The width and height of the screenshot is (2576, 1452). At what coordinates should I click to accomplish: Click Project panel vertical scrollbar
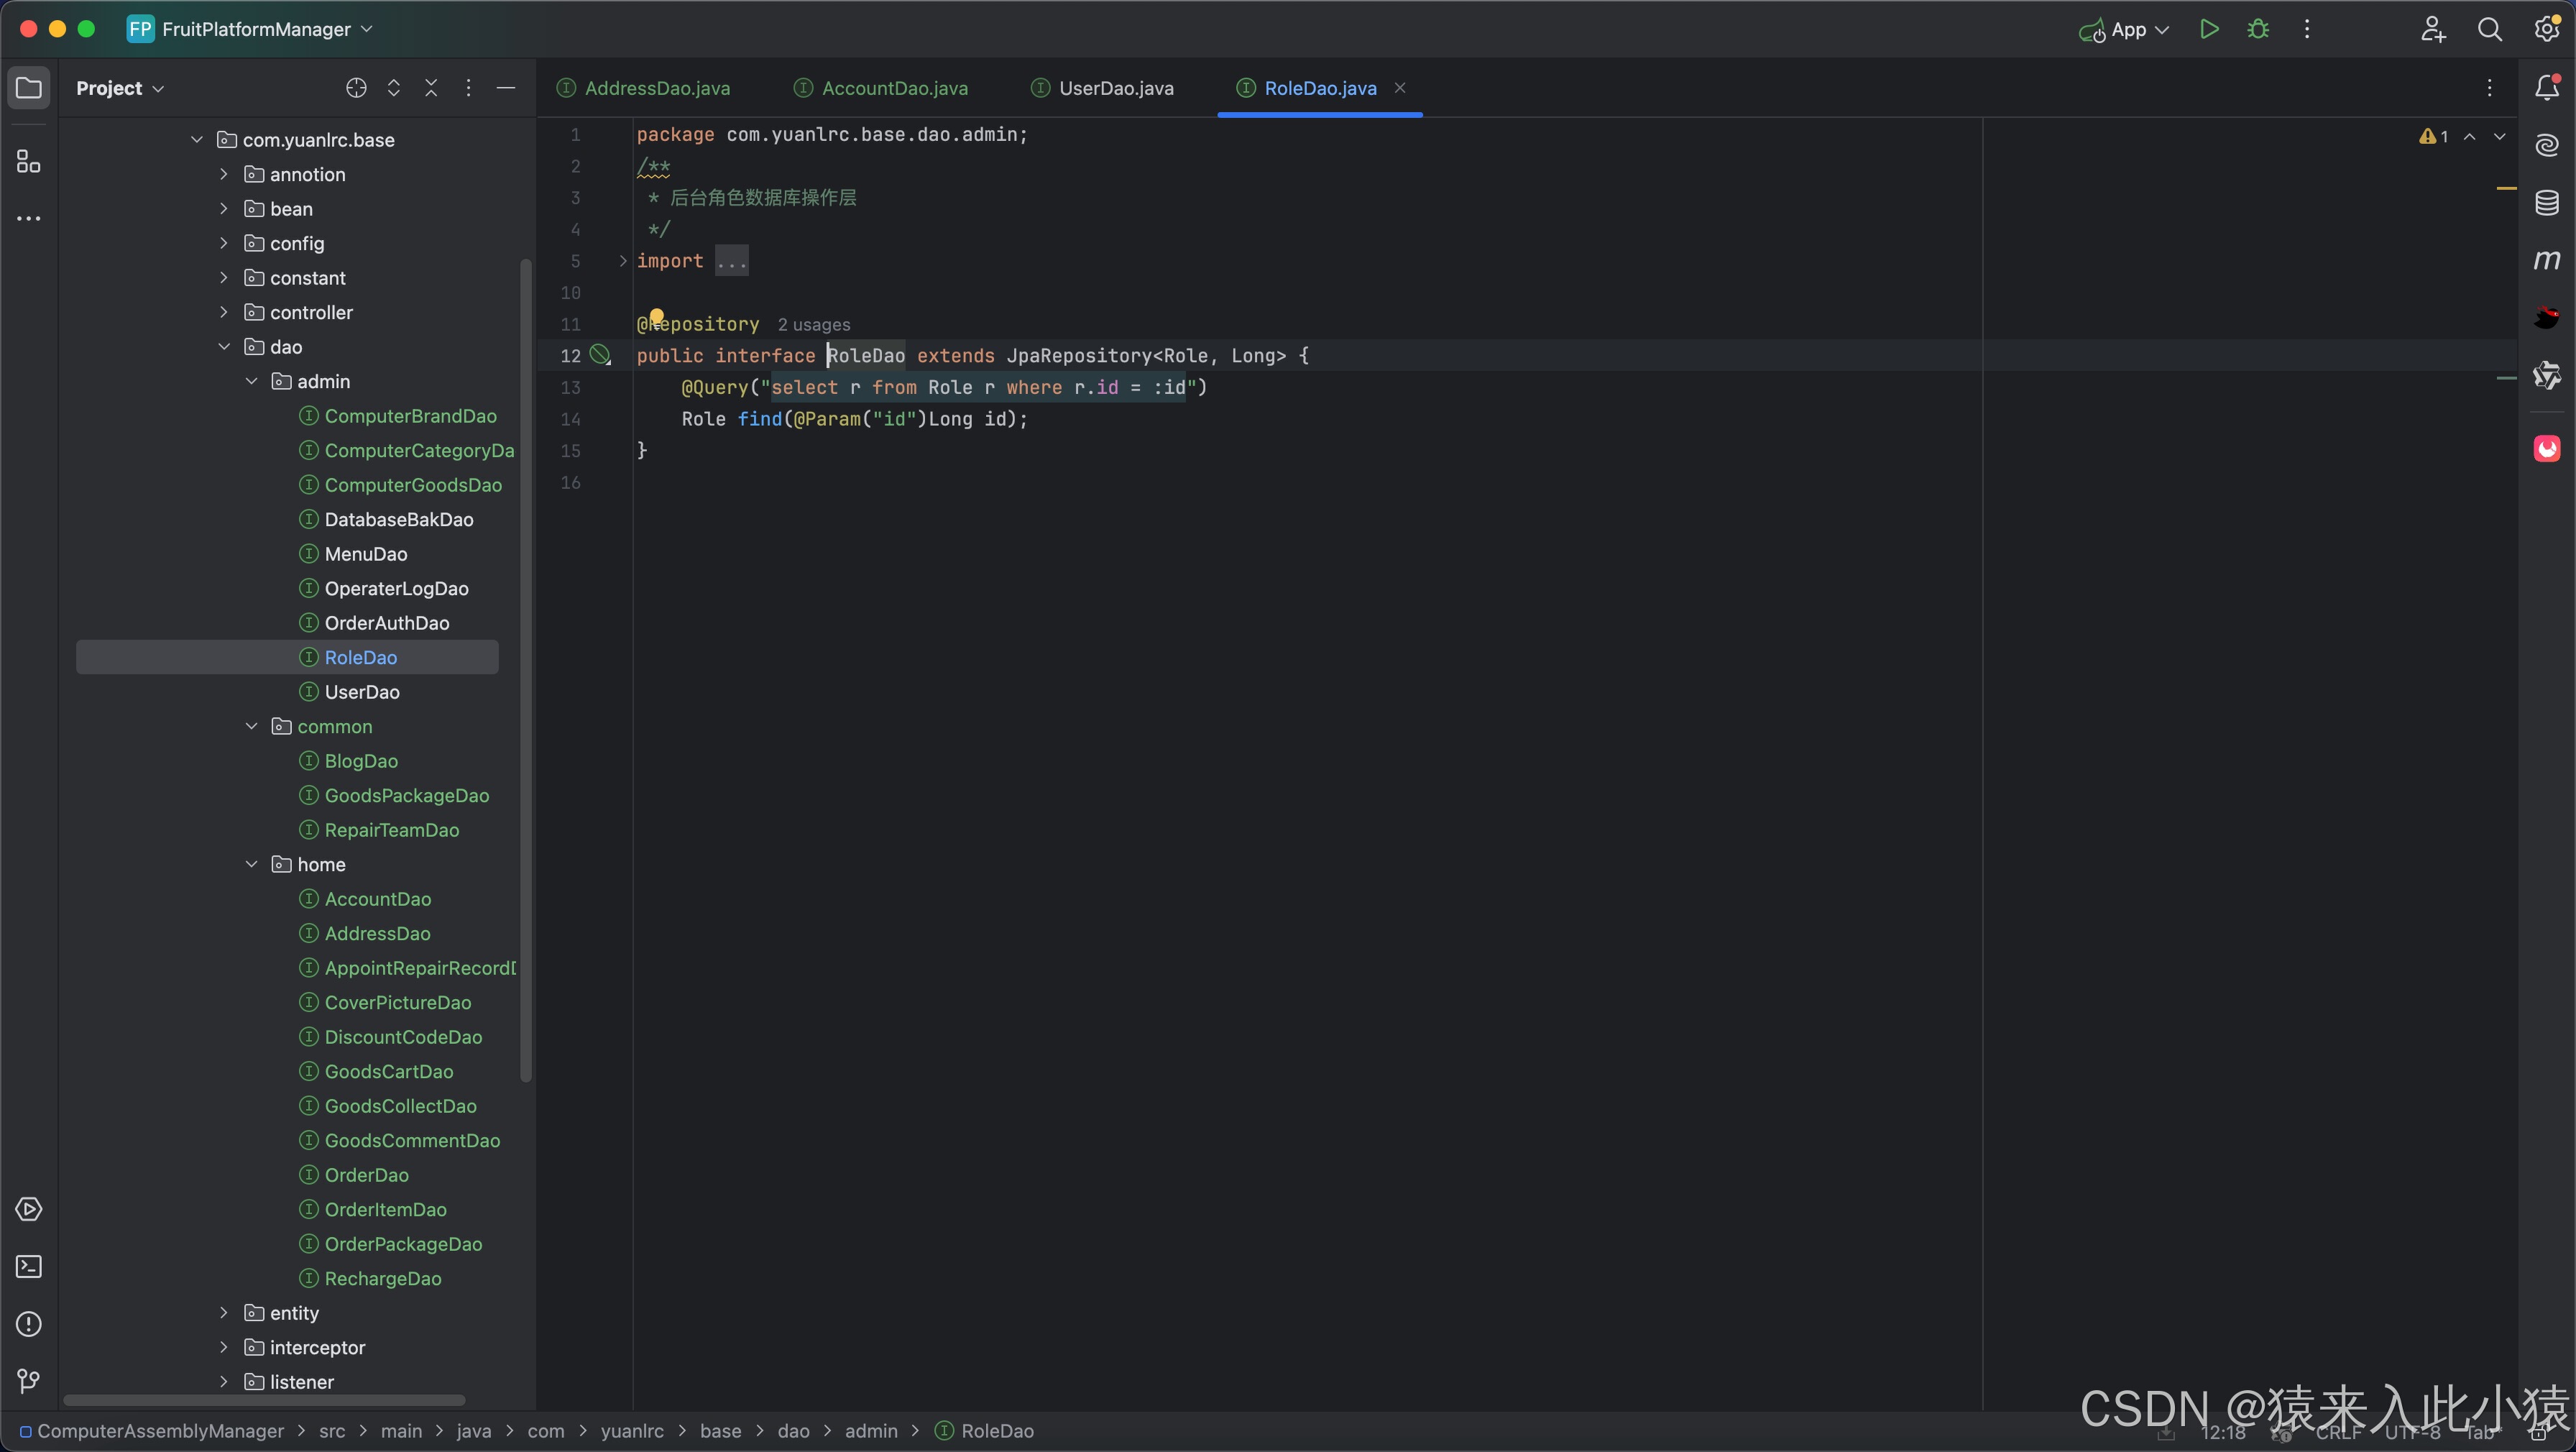526,670
